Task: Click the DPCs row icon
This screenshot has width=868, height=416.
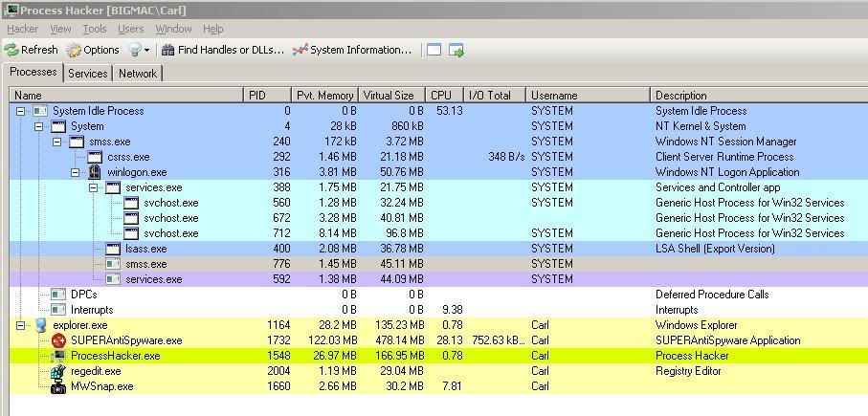Action: click(x=58, y=295)
